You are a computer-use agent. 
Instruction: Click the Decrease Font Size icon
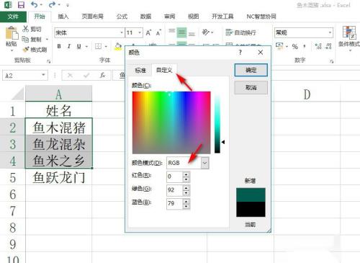click(158, 32)
